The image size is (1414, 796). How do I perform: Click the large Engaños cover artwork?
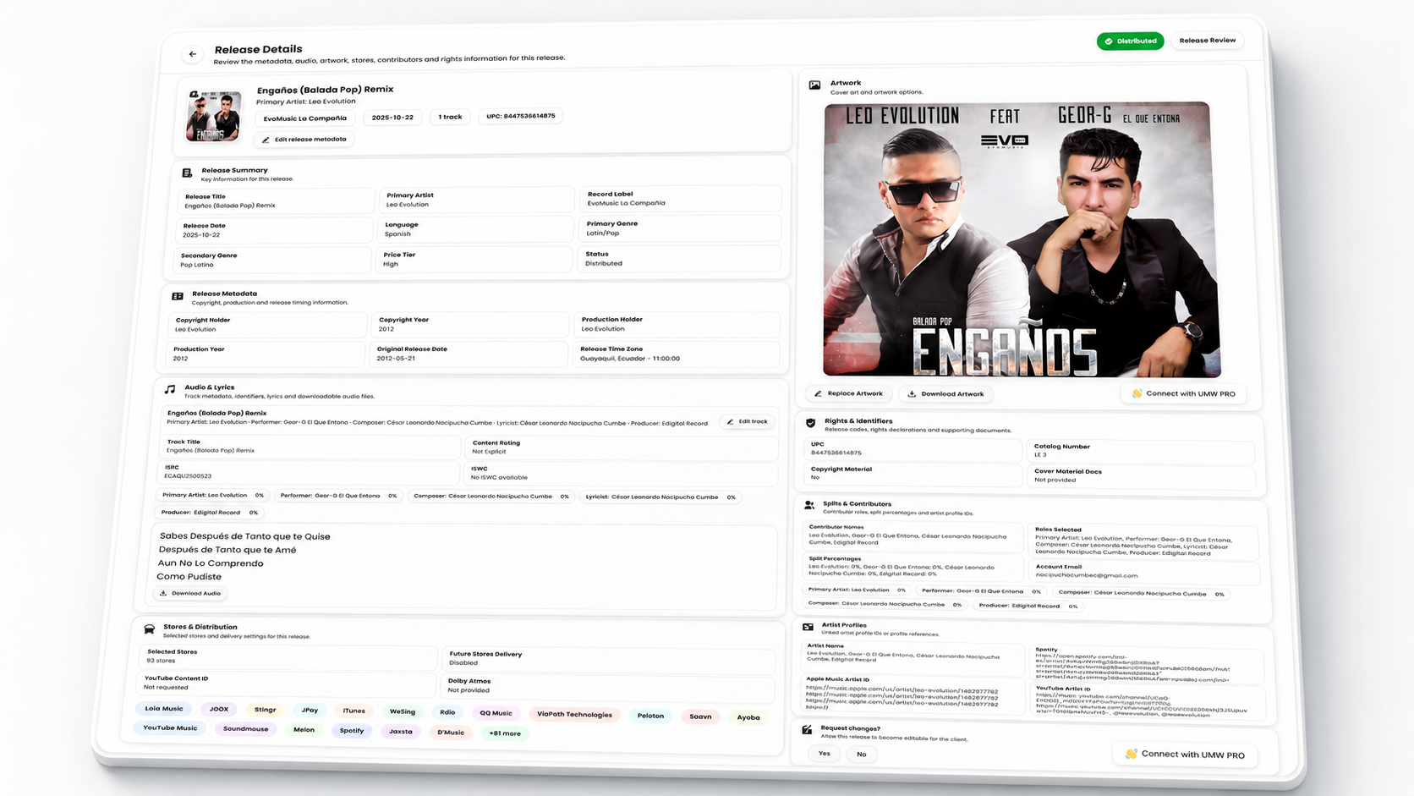click(x=1022, y=239)
